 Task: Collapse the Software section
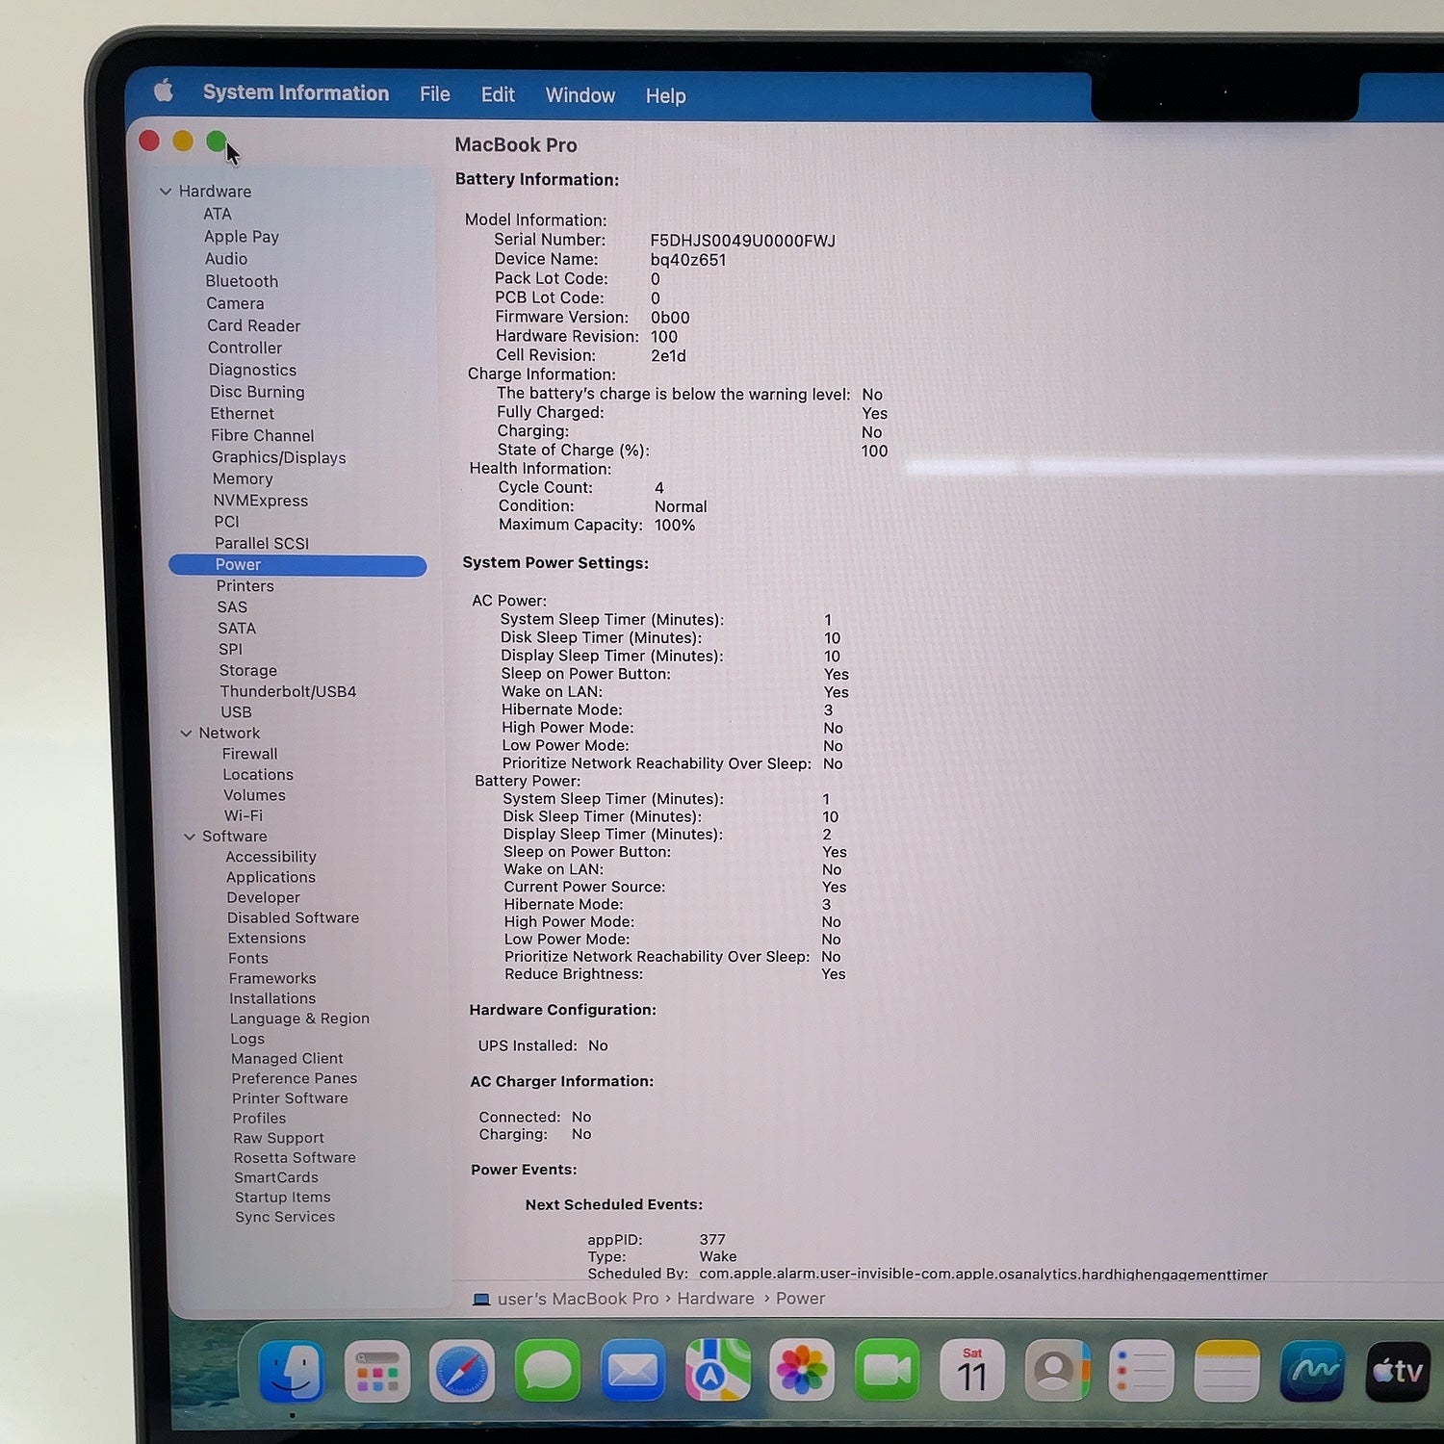190,837
